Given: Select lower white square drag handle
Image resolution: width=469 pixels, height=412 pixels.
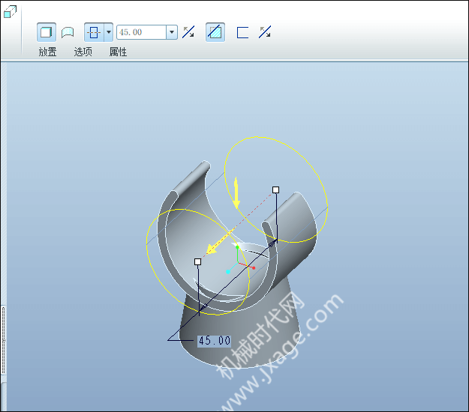Looking at the screenshot, I should (x=197, y=262).
